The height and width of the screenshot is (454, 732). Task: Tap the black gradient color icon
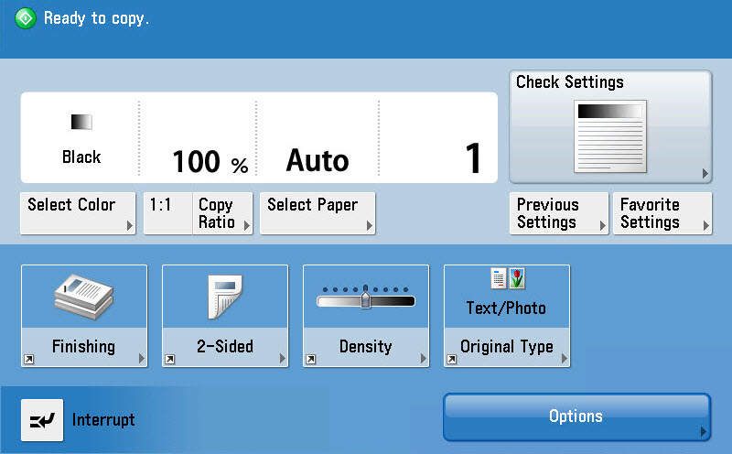[81, 122]
